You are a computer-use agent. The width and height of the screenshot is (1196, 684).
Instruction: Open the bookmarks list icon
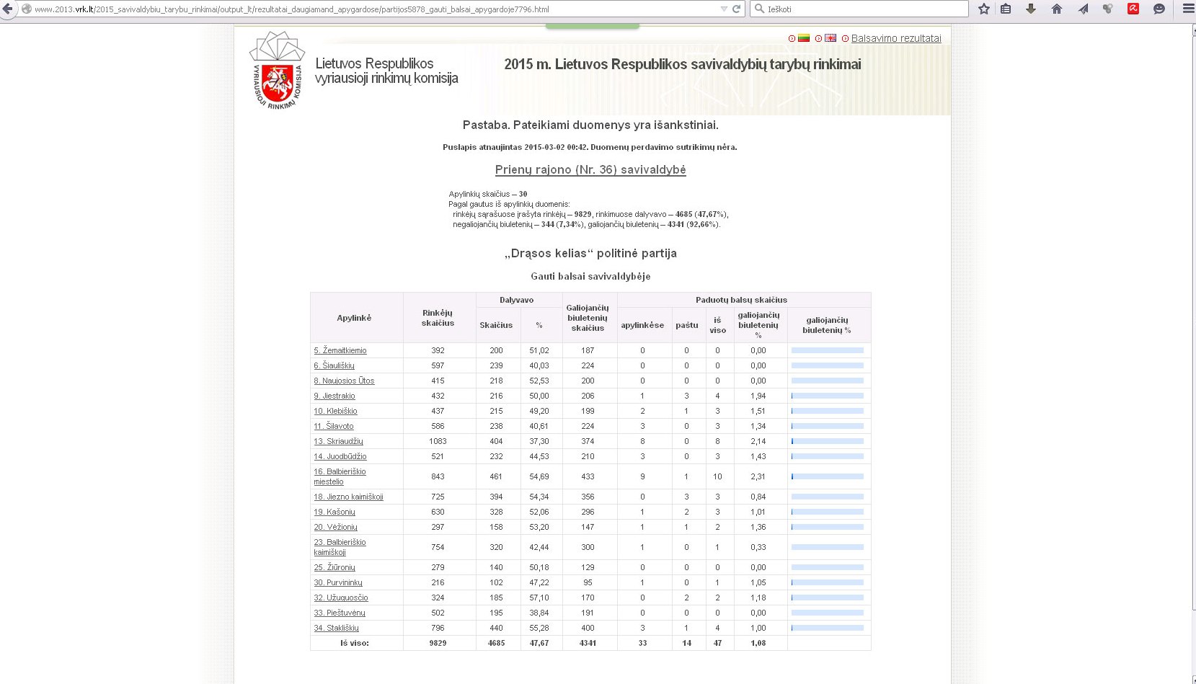[1006, 9]
